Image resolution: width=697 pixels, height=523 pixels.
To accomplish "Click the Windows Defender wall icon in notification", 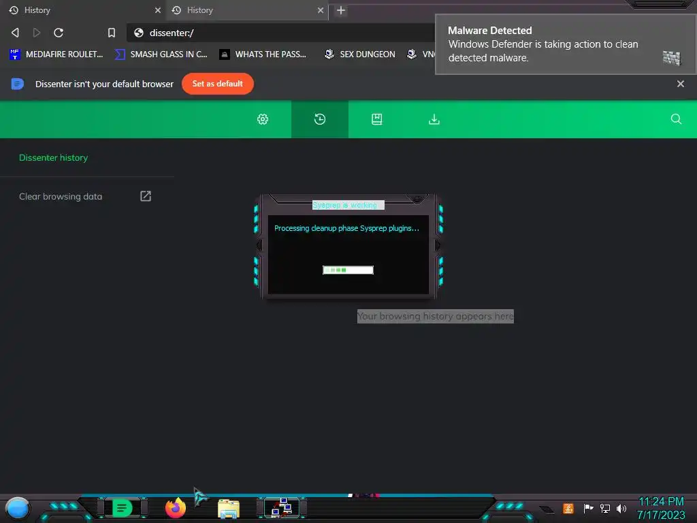I will coord(671,58).
